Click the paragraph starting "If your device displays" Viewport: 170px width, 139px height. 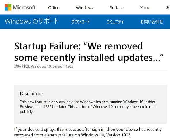click(88, 132)
